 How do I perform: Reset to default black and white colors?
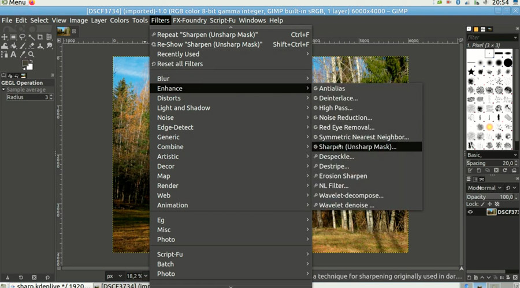coord(23,69)
